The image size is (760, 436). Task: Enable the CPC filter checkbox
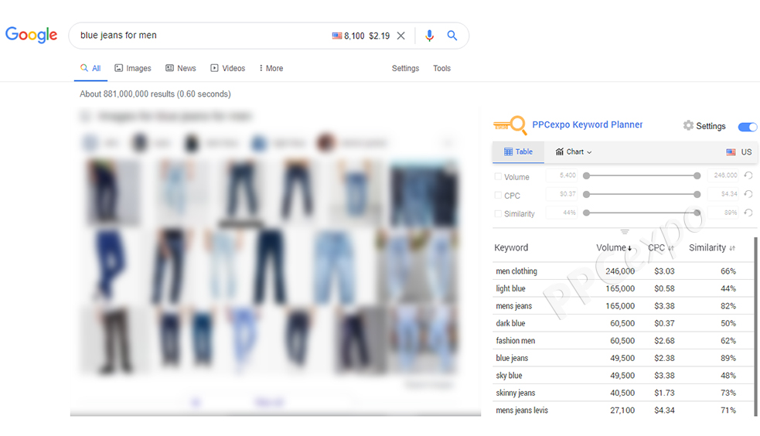click(498, 196)
